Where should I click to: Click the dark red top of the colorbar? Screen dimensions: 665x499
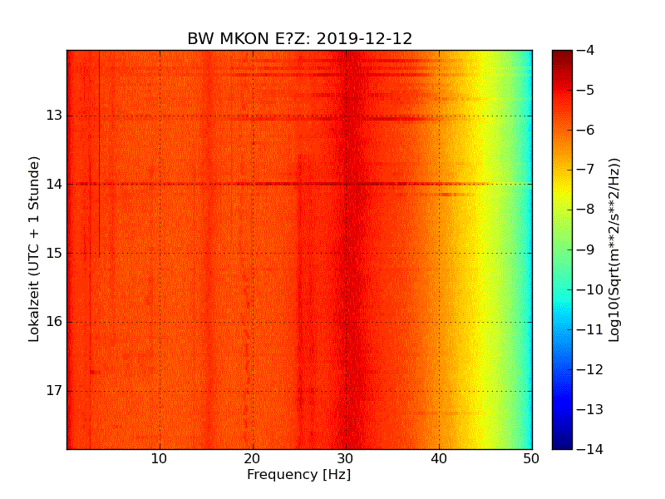click(x=562, y=57)
